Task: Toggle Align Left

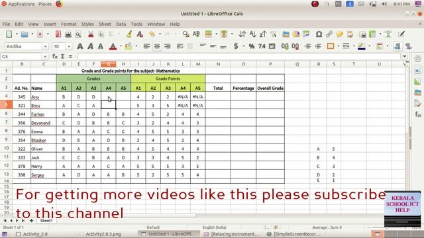Action: (x=146, y=46)
